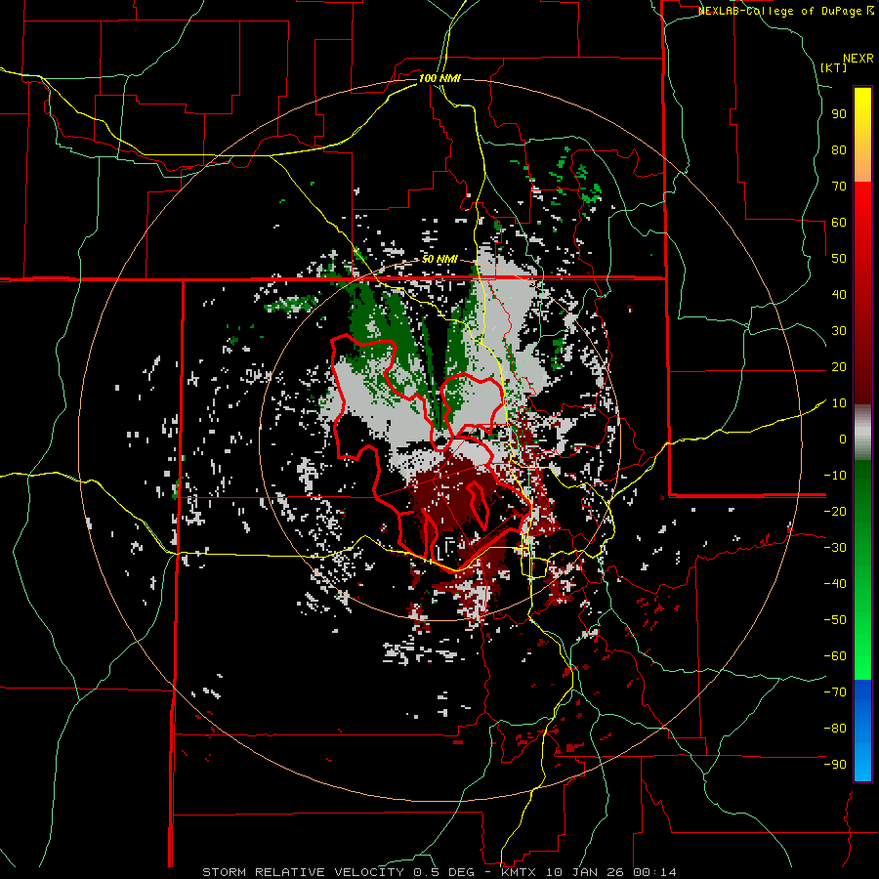The image size is (879, 879).
Task: Click the scale value "70" on the legend
Action: click(x=839, y=187)
